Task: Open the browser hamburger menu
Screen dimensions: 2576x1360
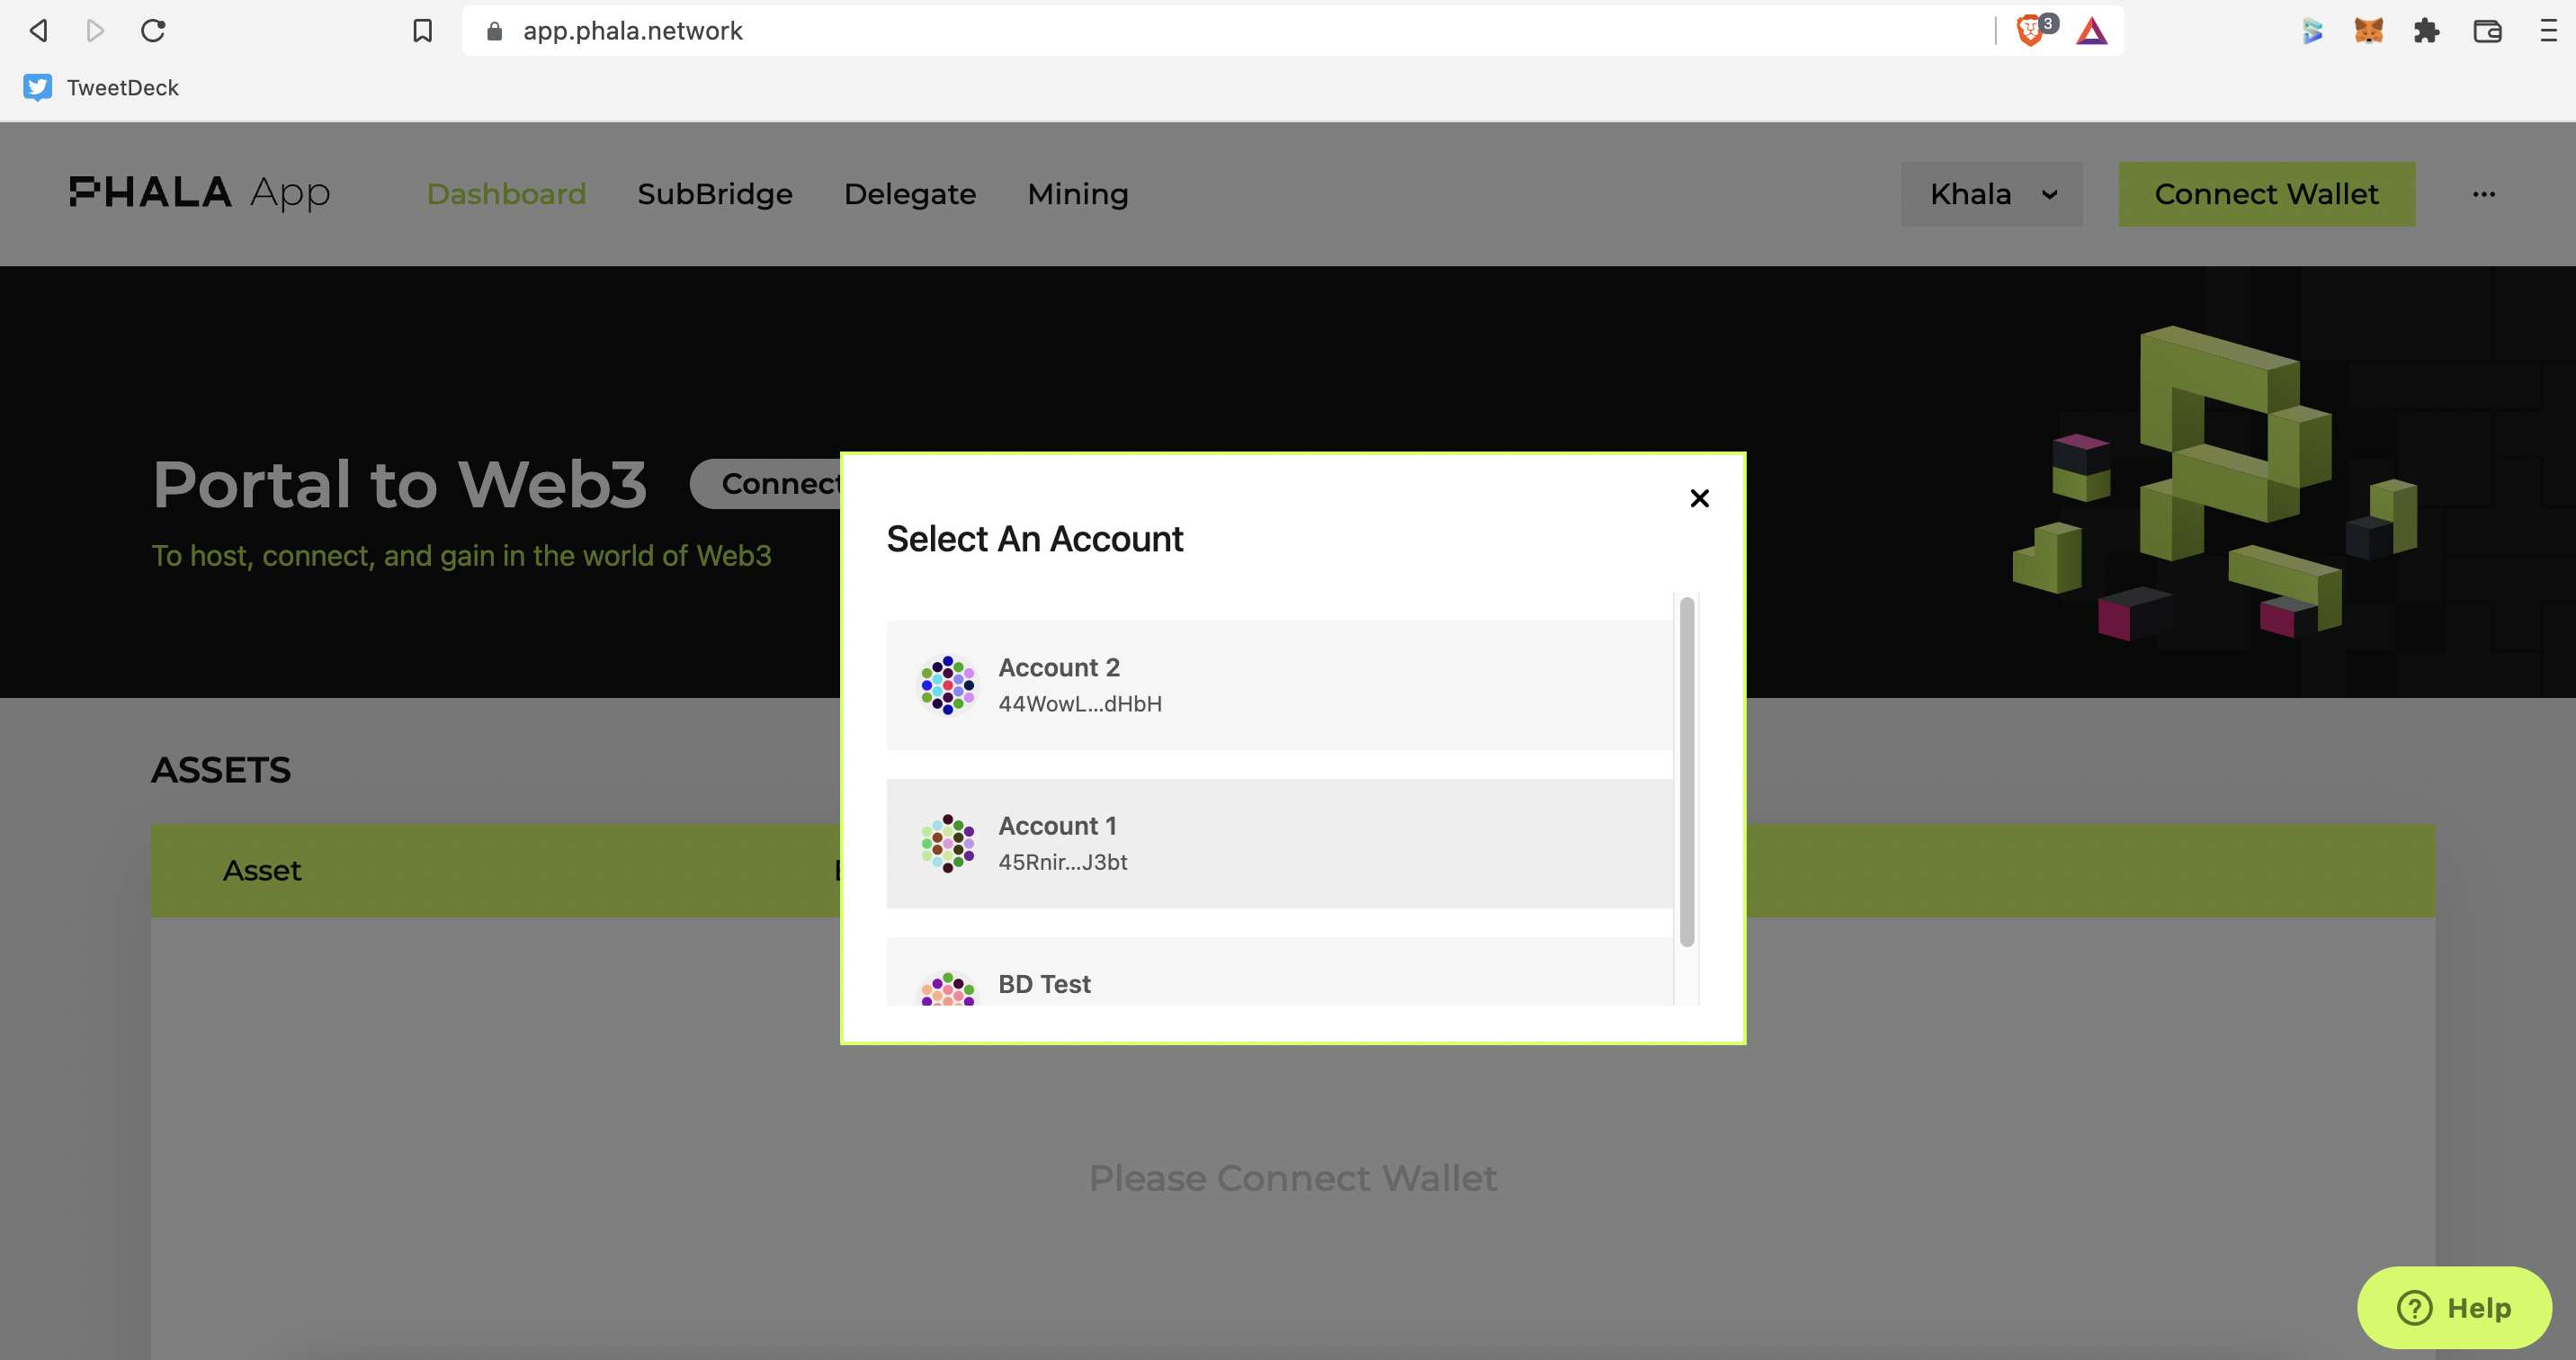Action: coord(2548,31)
